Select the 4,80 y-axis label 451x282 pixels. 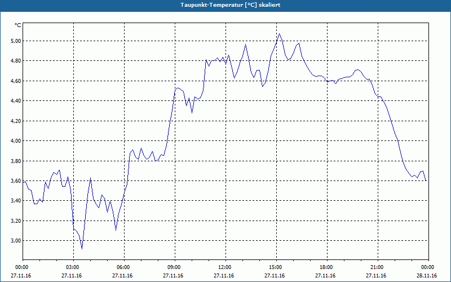(x=16, y=61)
